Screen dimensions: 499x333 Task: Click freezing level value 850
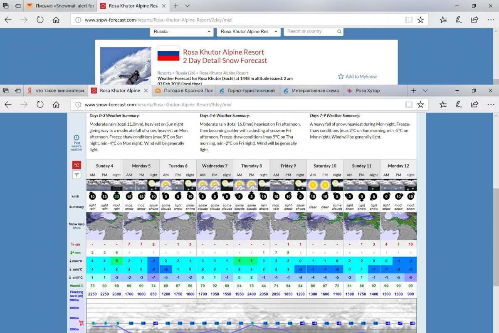click(153, 294)
